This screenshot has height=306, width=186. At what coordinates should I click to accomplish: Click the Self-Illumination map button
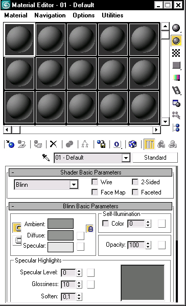162,224
